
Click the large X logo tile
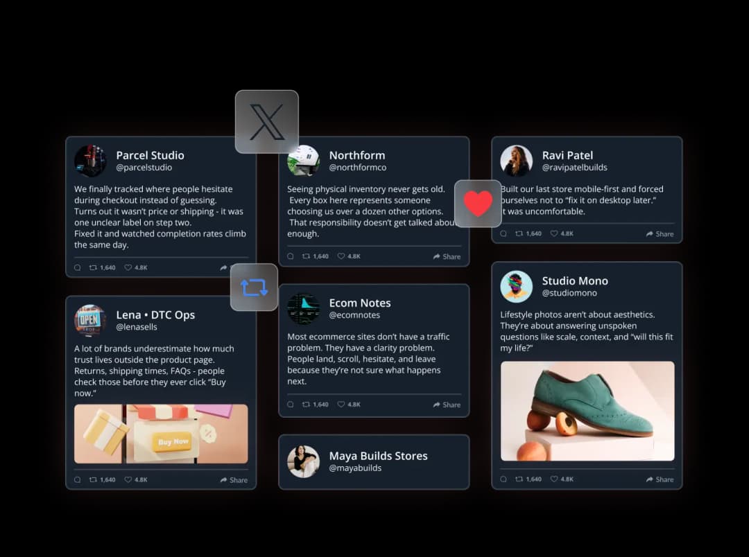pos(266,122)
